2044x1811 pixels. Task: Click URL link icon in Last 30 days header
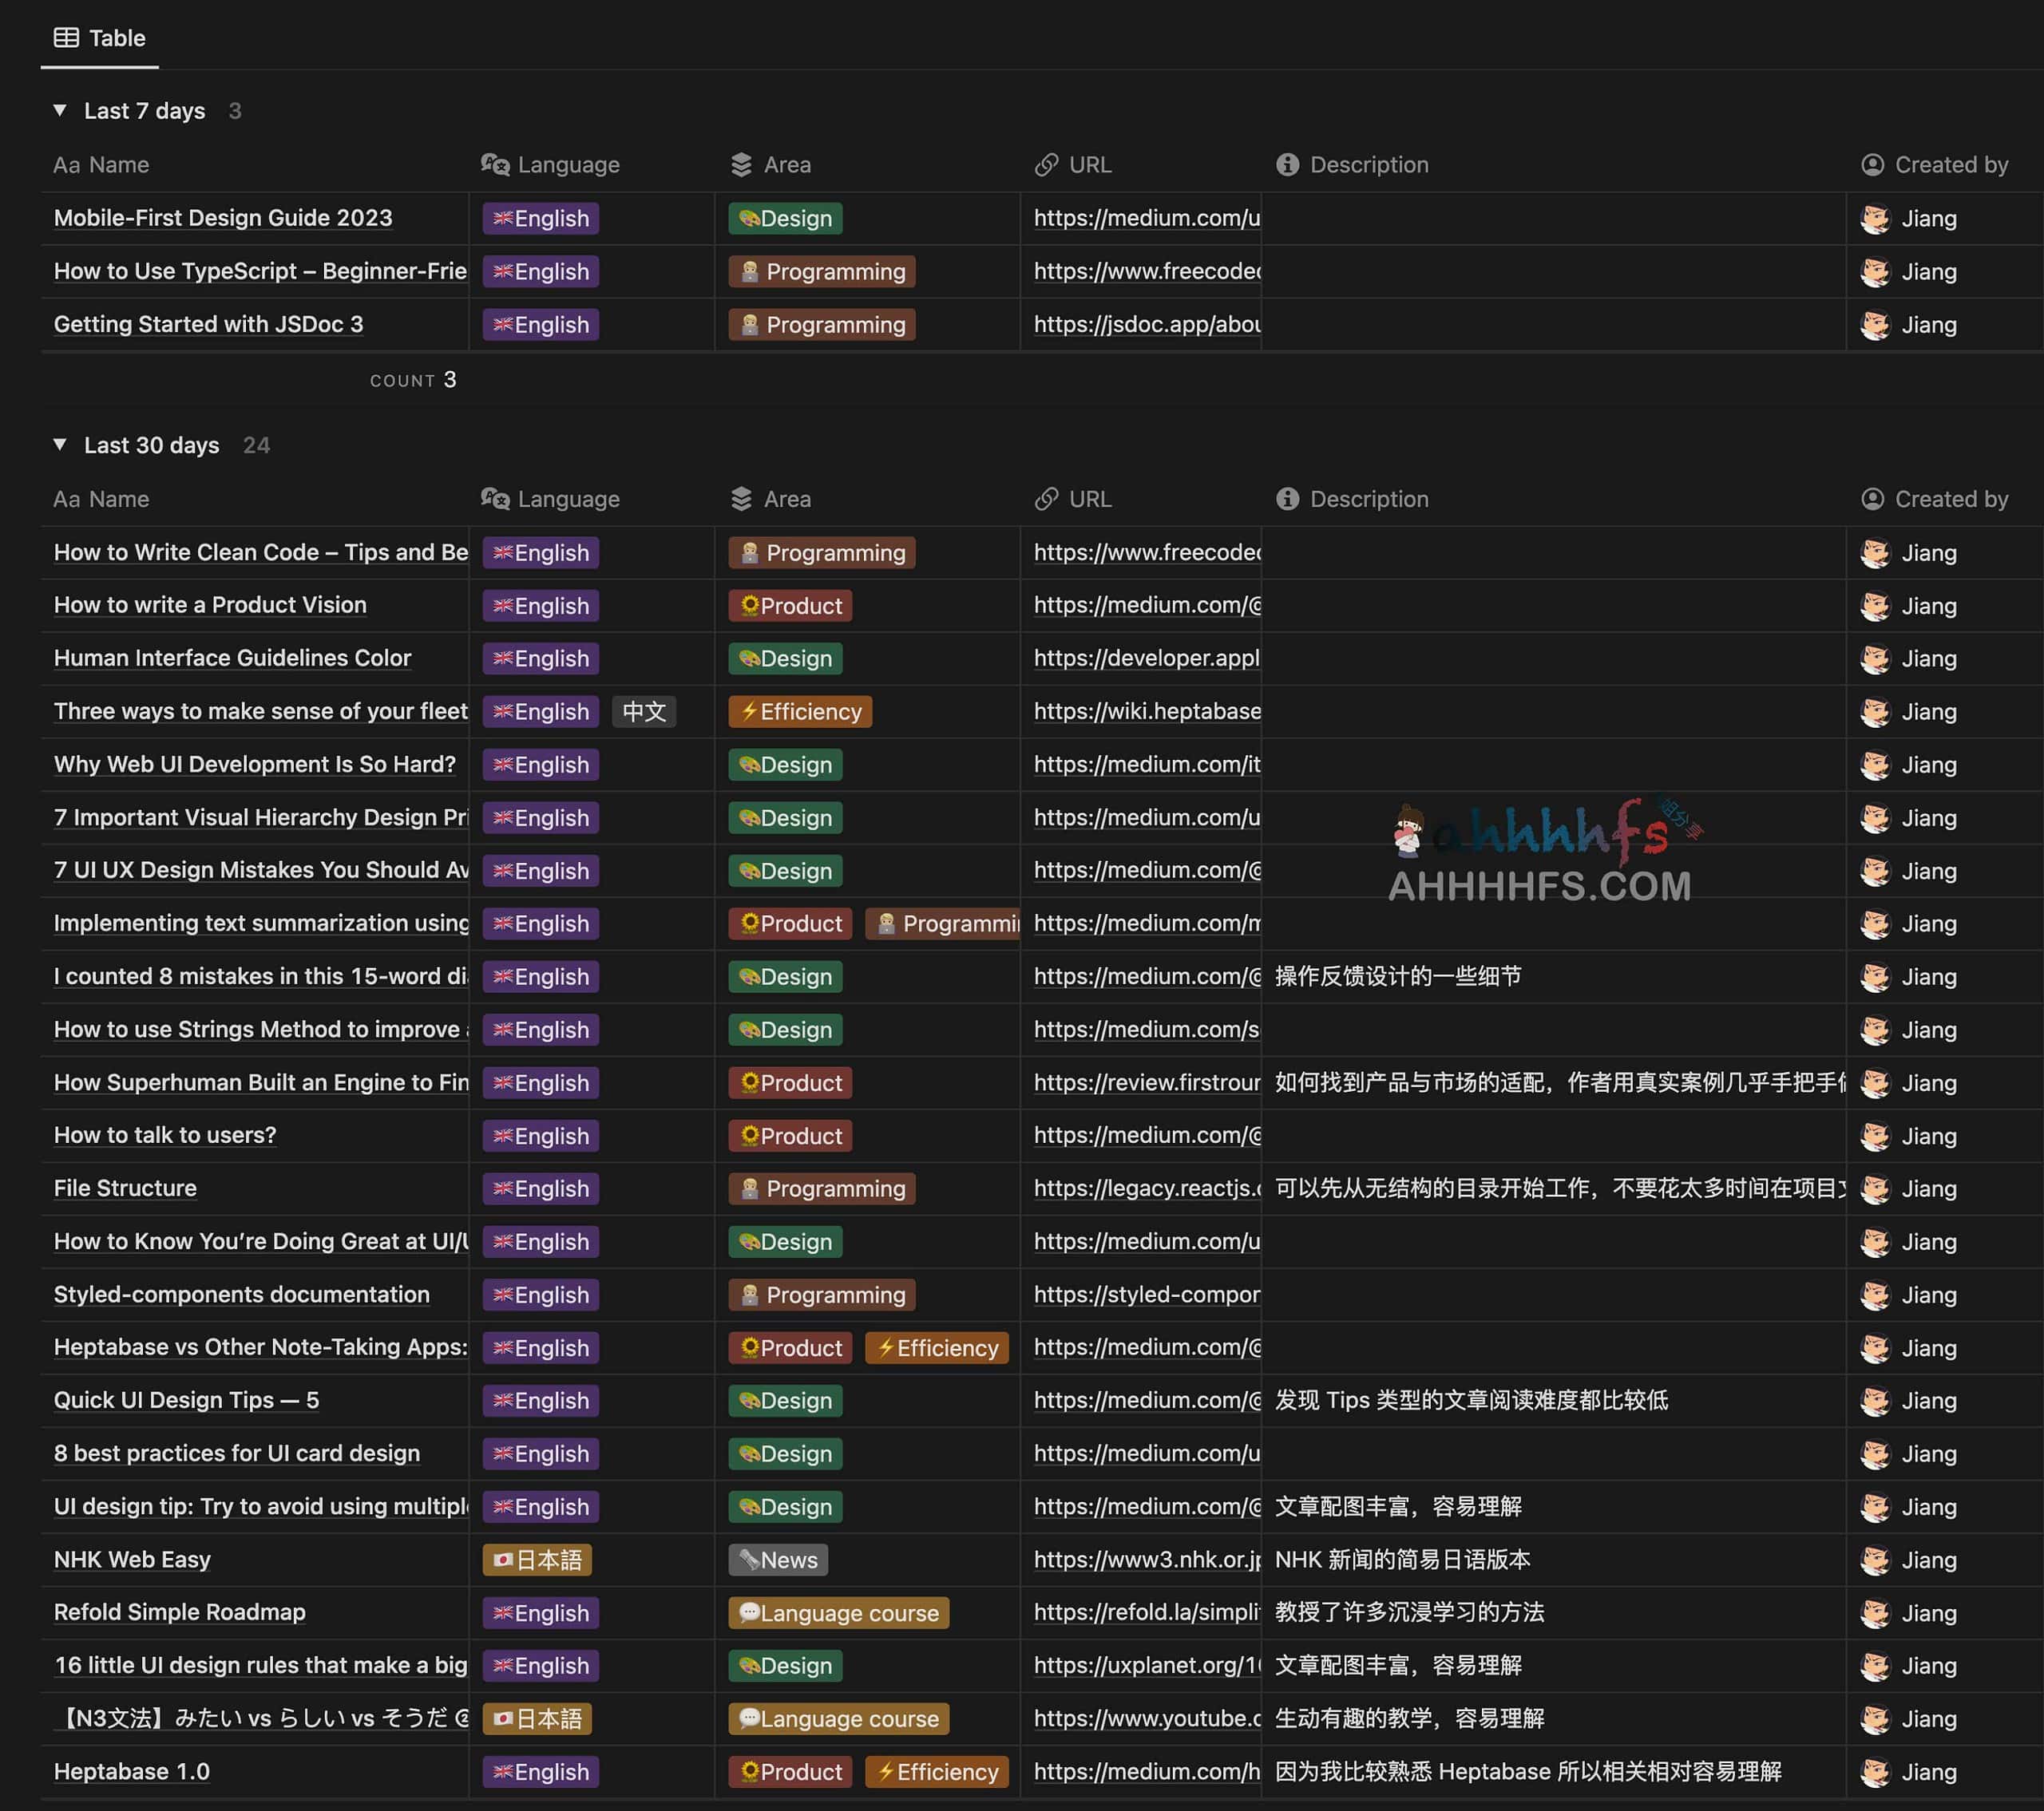point(1046,499)
